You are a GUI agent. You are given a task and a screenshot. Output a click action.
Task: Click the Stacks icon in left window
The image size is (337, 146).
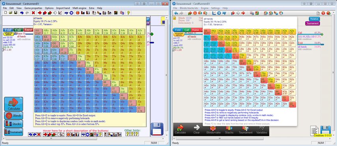pos(13,124)
